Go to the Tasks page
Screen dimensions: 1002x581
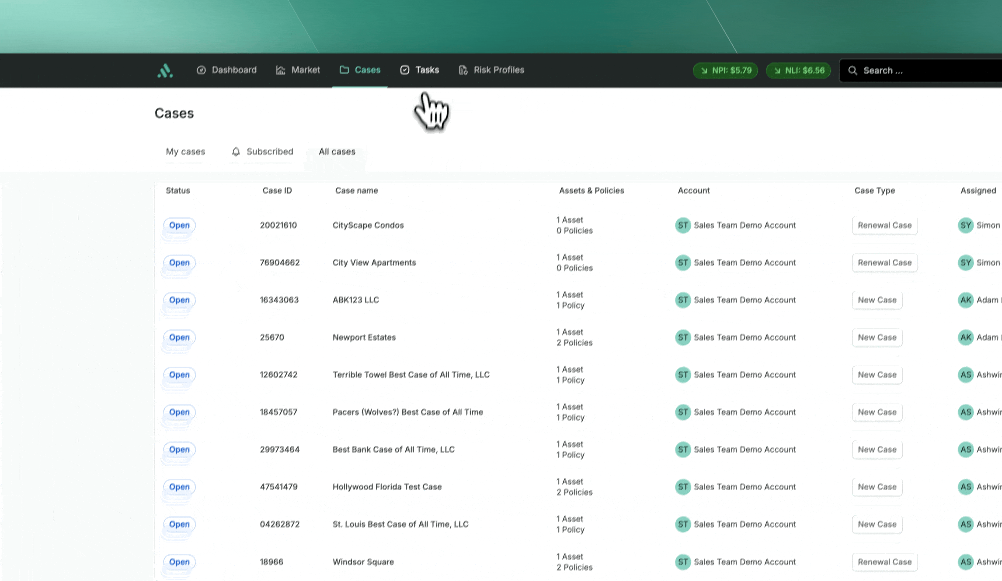click(x=419, y=70)
